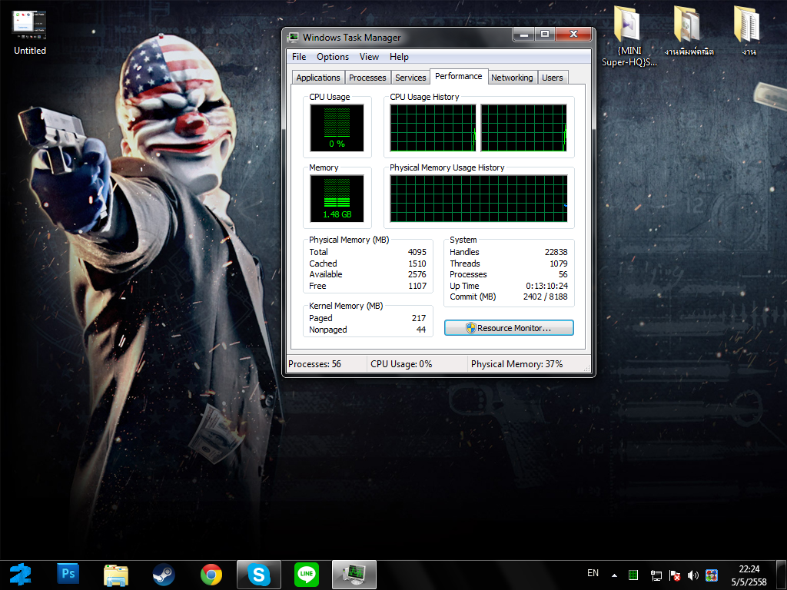Maximize the Task Manager window
787x590 pixels.
coord(545,34)
